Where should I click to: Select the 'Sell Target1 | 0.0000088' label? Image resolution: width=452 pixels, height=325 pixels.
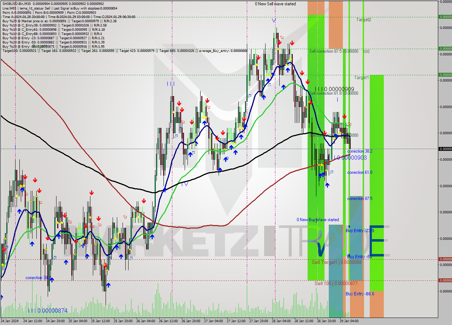337,262
